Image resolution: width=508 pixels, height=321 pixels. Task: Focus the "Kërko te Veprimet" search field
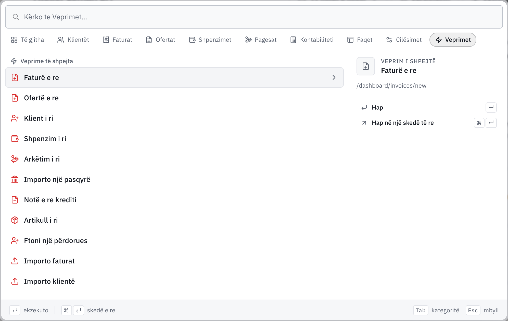254,17
